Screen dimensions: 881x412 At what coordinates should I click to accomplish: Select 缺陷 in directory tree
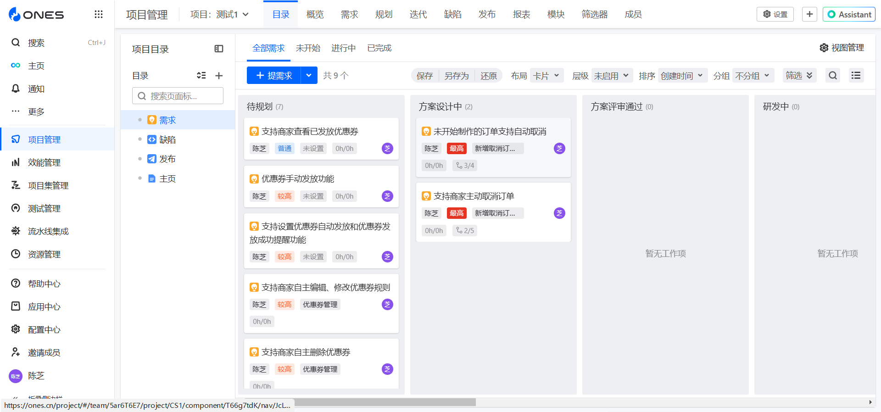point(178,139)
